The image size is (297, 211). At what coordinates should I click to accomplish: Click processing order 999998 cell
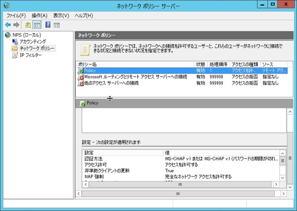click(x=216, y=77)
